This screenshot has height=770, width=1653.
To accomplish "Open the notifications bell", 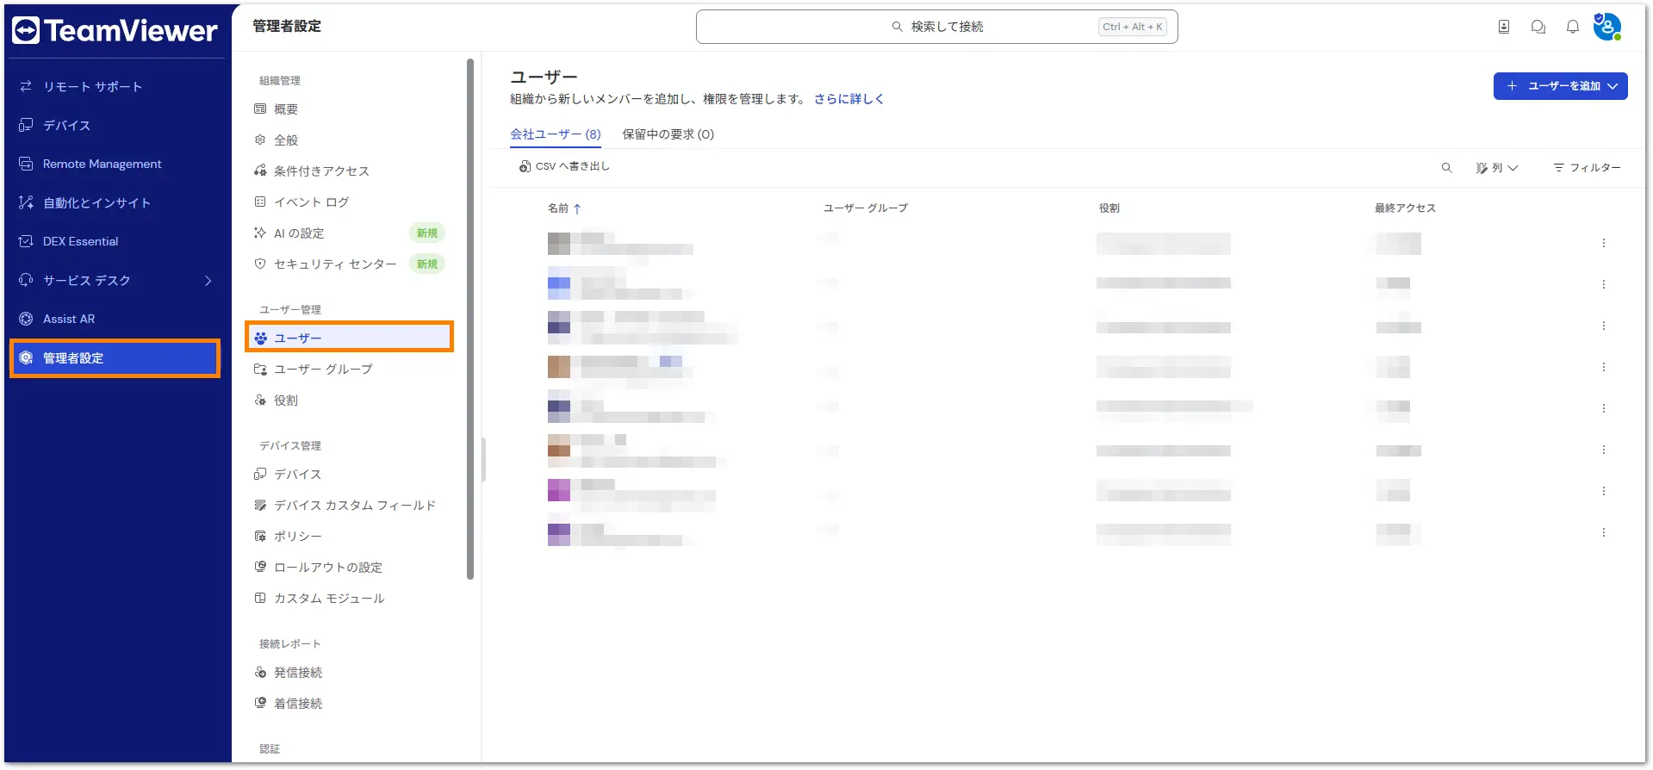I will [x=1573, y=27].
